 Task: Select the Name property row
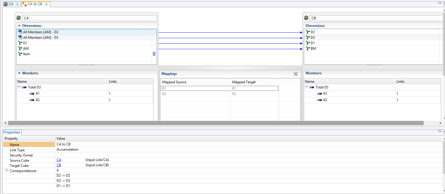tap(222, 145)
